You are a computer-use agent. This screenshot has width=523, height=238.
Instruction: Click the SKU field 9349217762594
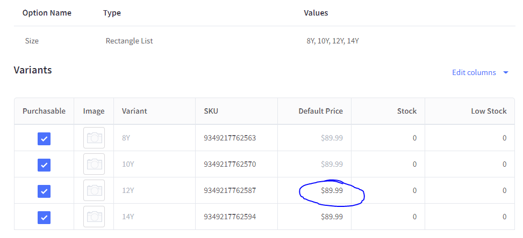click(230, 217)
